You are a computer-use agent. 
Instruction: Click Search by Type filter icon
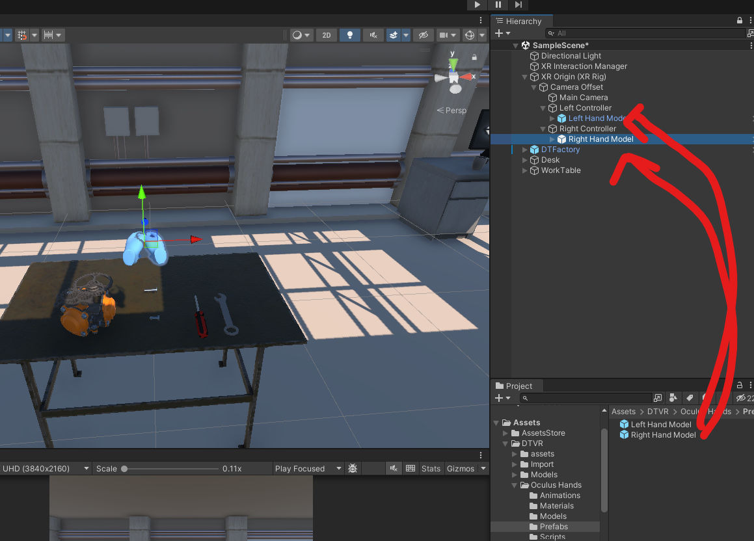[673, 398]
